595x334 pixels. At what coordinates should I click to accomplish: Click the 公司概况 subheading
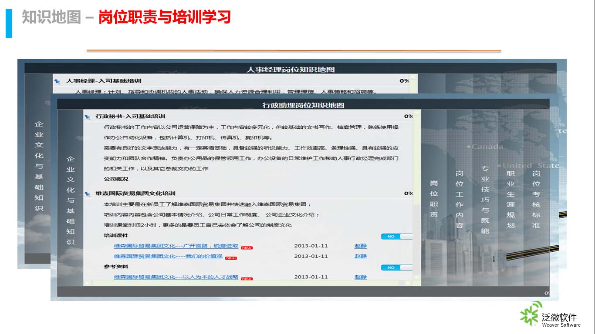pos(116,179)
